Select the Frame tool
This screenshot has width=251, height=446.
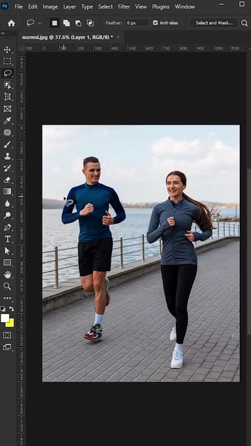pyautogui.click(x=7, y=109)
